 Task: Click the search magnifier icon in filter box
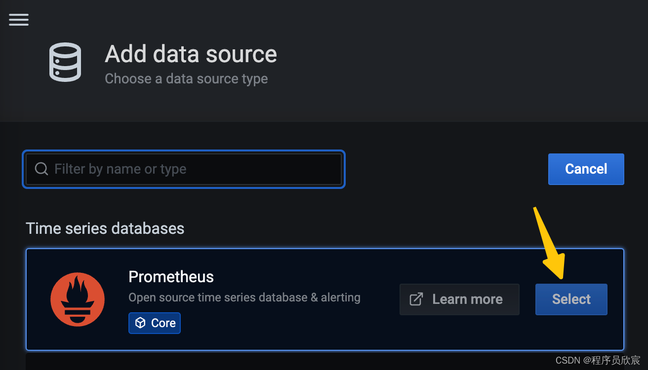point(41,169)
